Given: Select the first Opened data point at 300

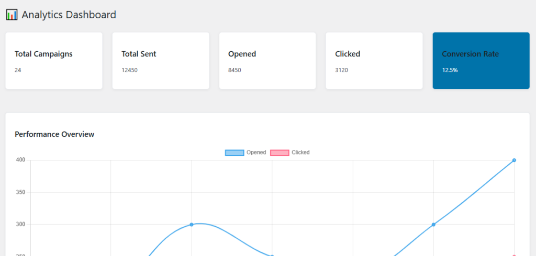Looking at the screenshot, I should [192, 225].
